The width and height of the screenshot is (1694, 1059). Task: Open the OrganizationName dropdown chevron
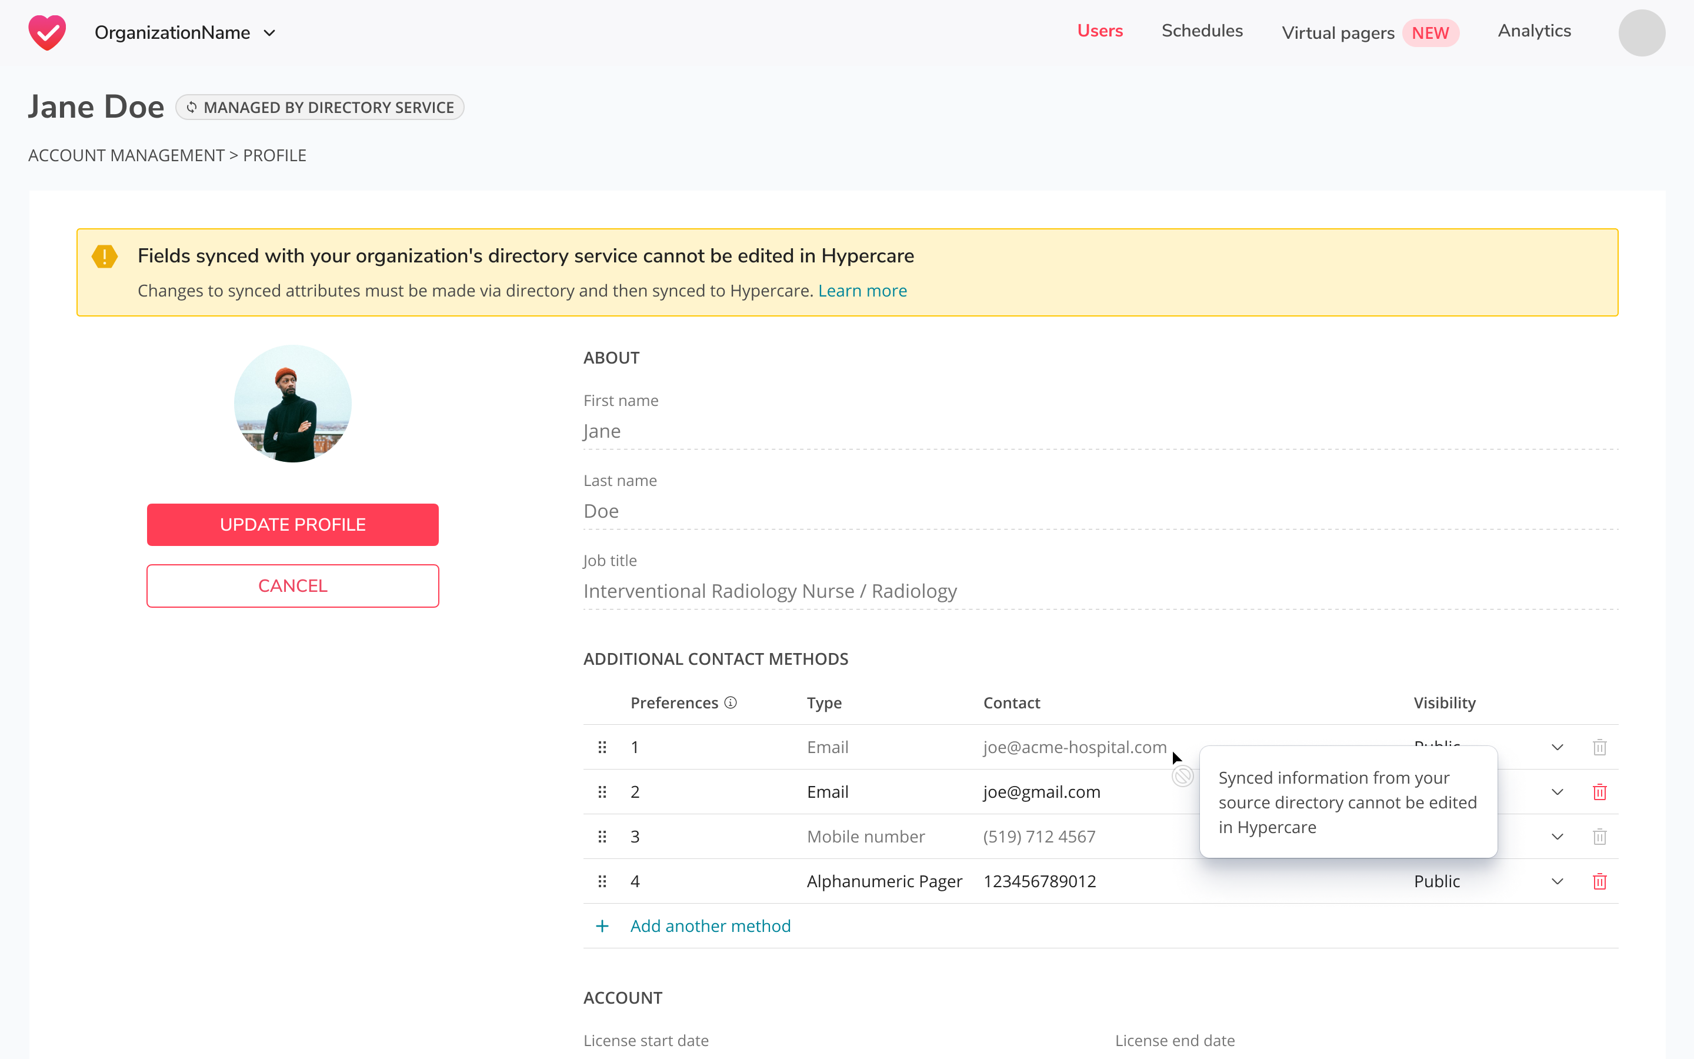pos(269,33)
